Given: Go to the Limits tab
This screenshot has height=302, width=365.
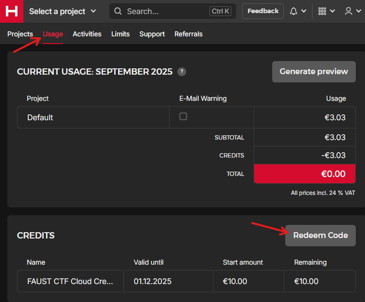Looking at the screenshot, I should tap(120, 34).
